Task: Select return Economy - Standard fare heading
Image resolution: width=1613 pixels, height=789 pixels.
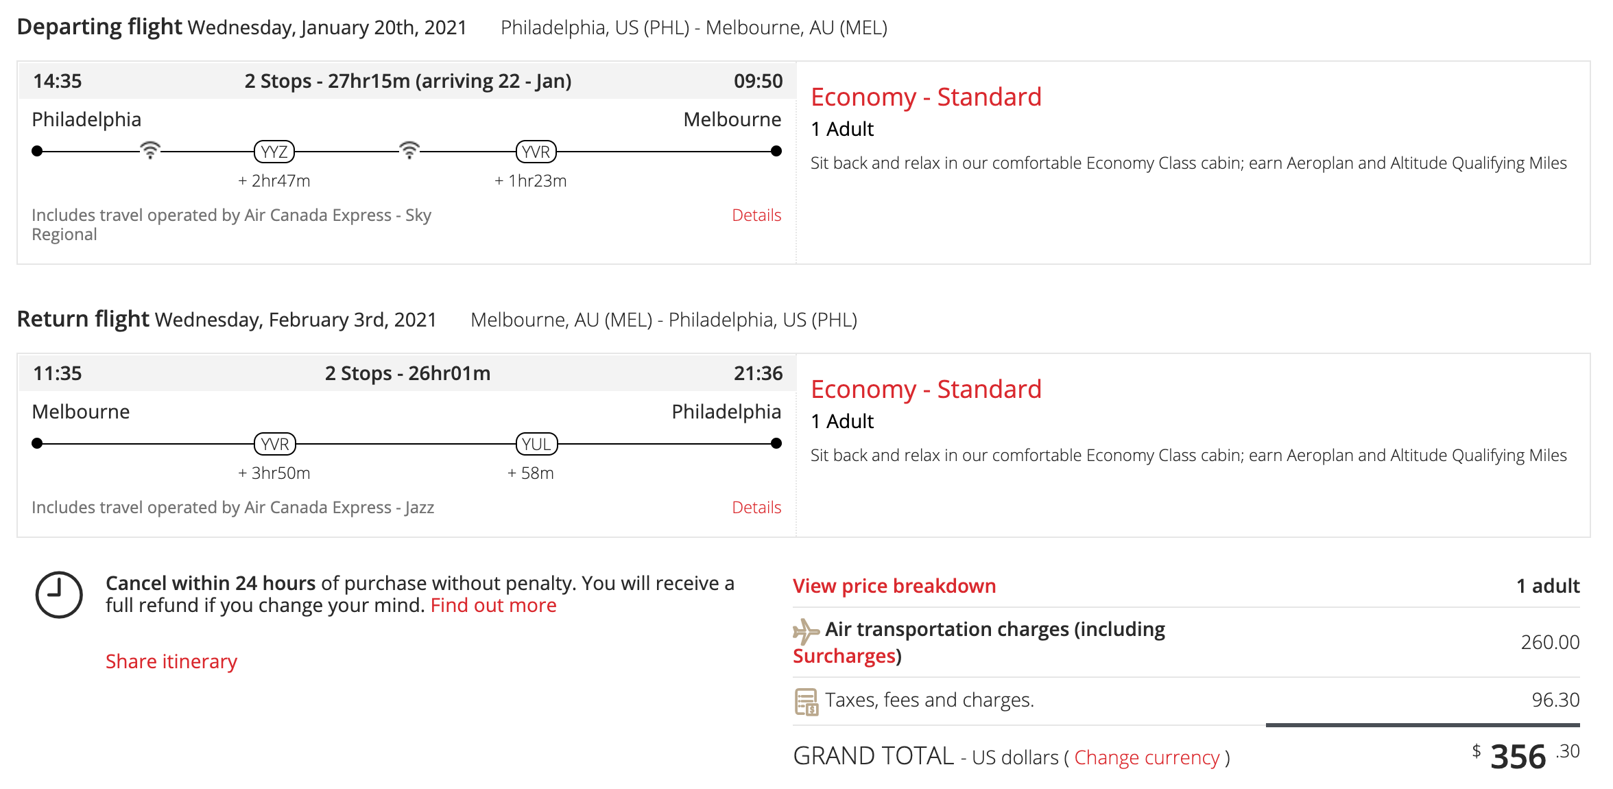Action: click(x=926, y=390)
